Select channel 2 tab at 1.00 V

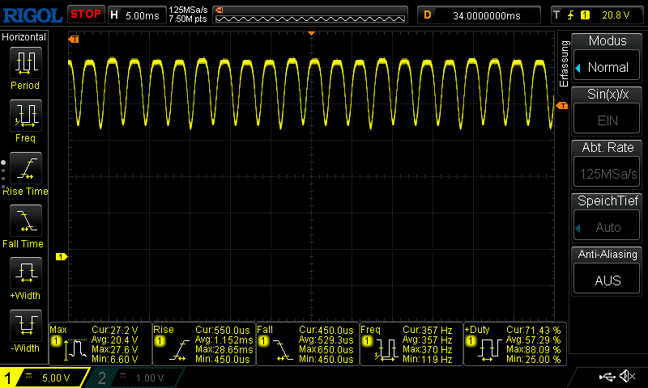pos(138,377)
